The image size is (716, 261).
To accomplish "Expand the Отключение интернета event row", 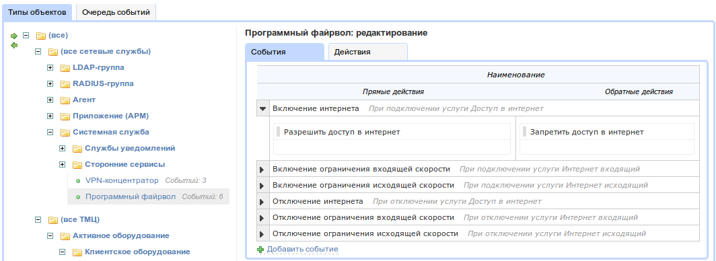I will click(262, 202).
